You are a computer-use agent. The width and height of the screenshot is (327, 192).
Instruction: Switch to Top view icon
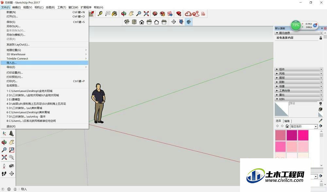(x=134, y=22)
